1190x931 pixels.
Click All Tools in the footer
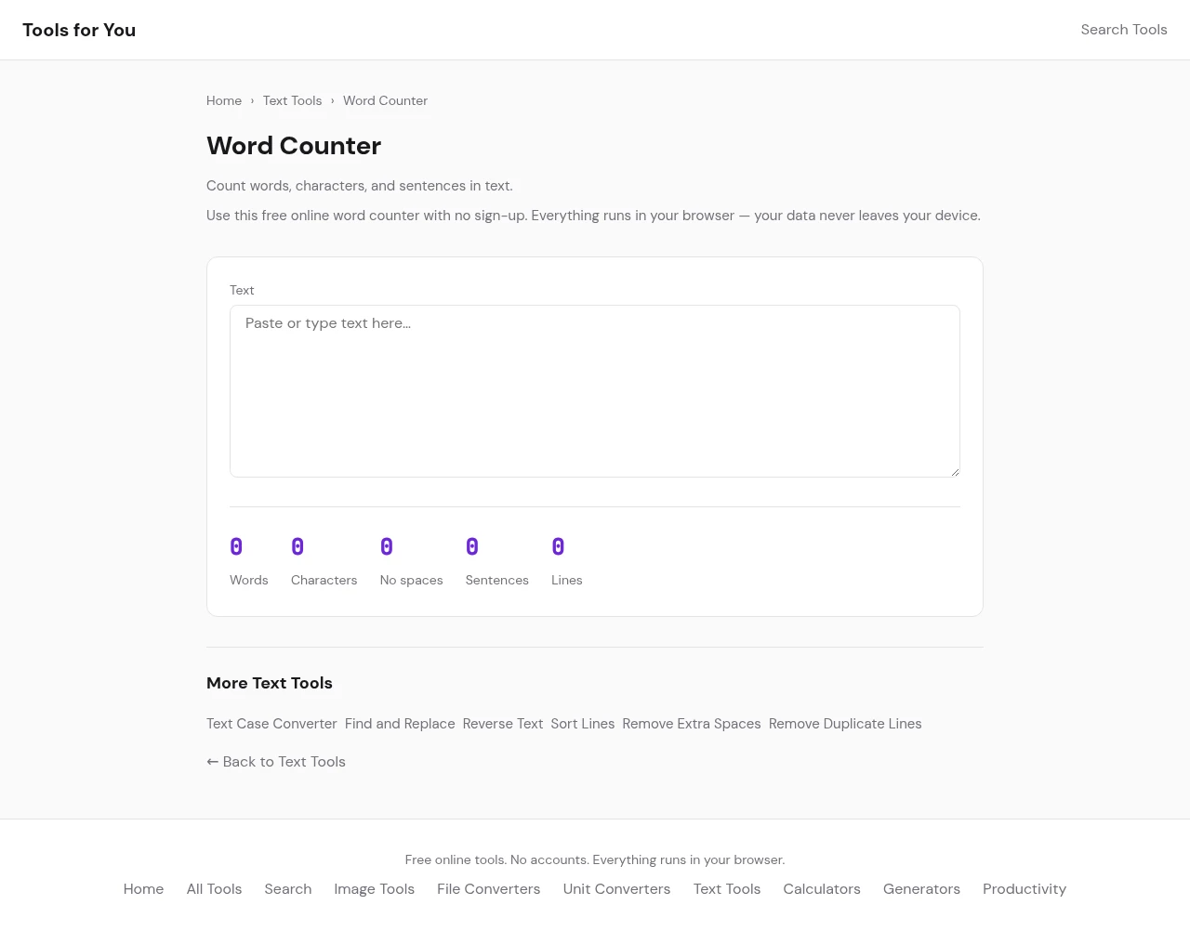214,889
